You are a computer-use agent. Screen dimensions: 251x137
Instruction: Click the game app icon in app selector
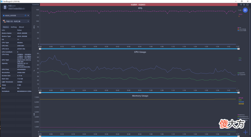pos(4,21)
